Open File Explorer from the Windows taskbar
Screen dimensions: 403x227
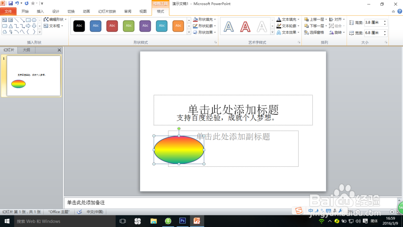tap(154, 221)
